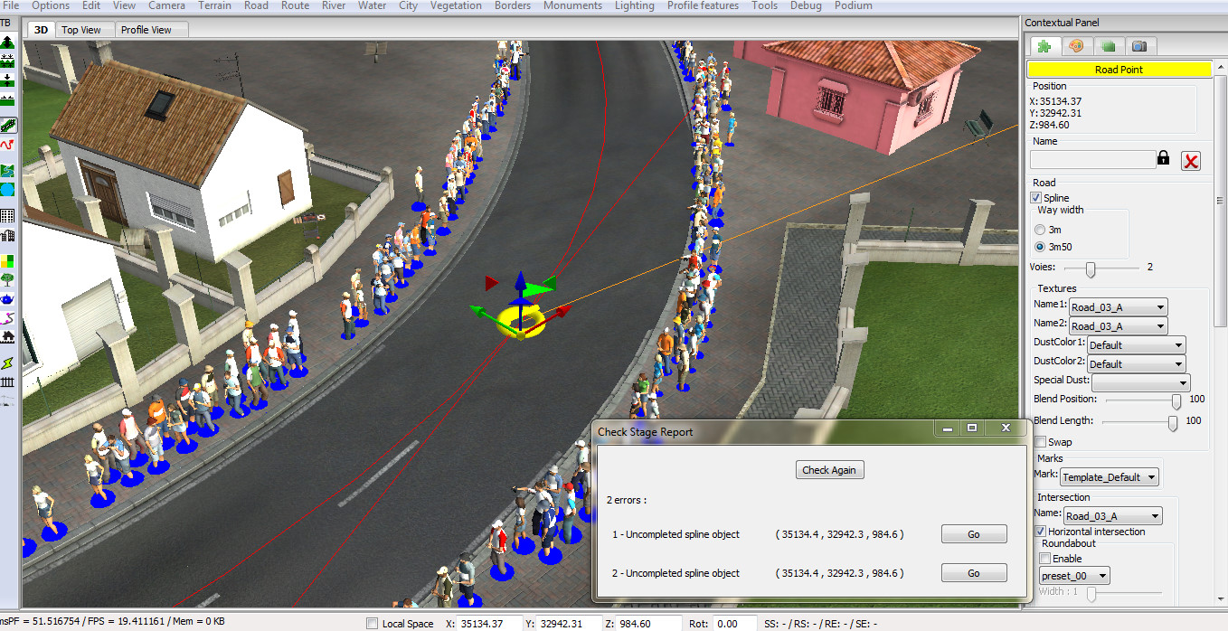Select the 3m way width option
This screenshot has height=631, width=1228.
(1041, 230)
